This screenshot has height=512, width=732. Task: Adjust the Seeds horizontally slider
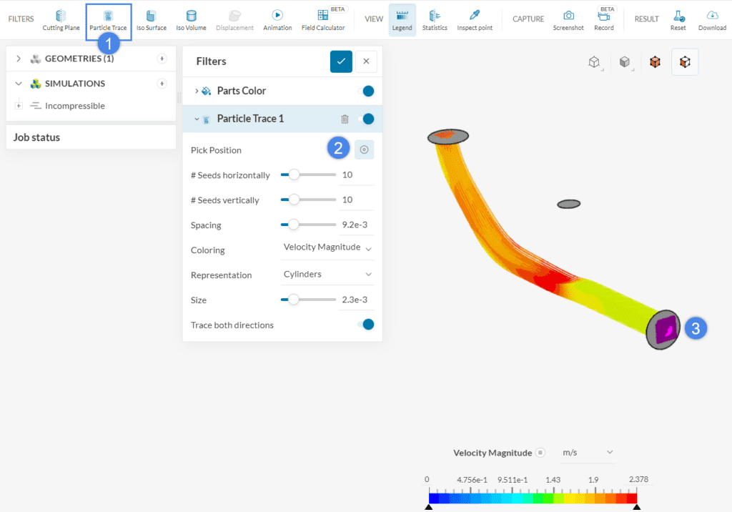click(296, 174)
